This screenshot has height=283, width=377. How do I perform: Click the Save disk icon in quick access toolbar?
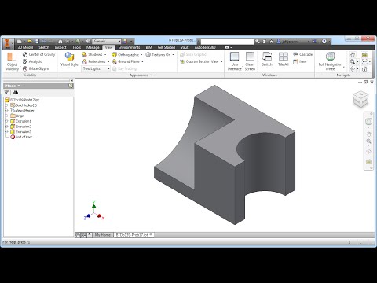pyautogui.click(x=37, y=41)
